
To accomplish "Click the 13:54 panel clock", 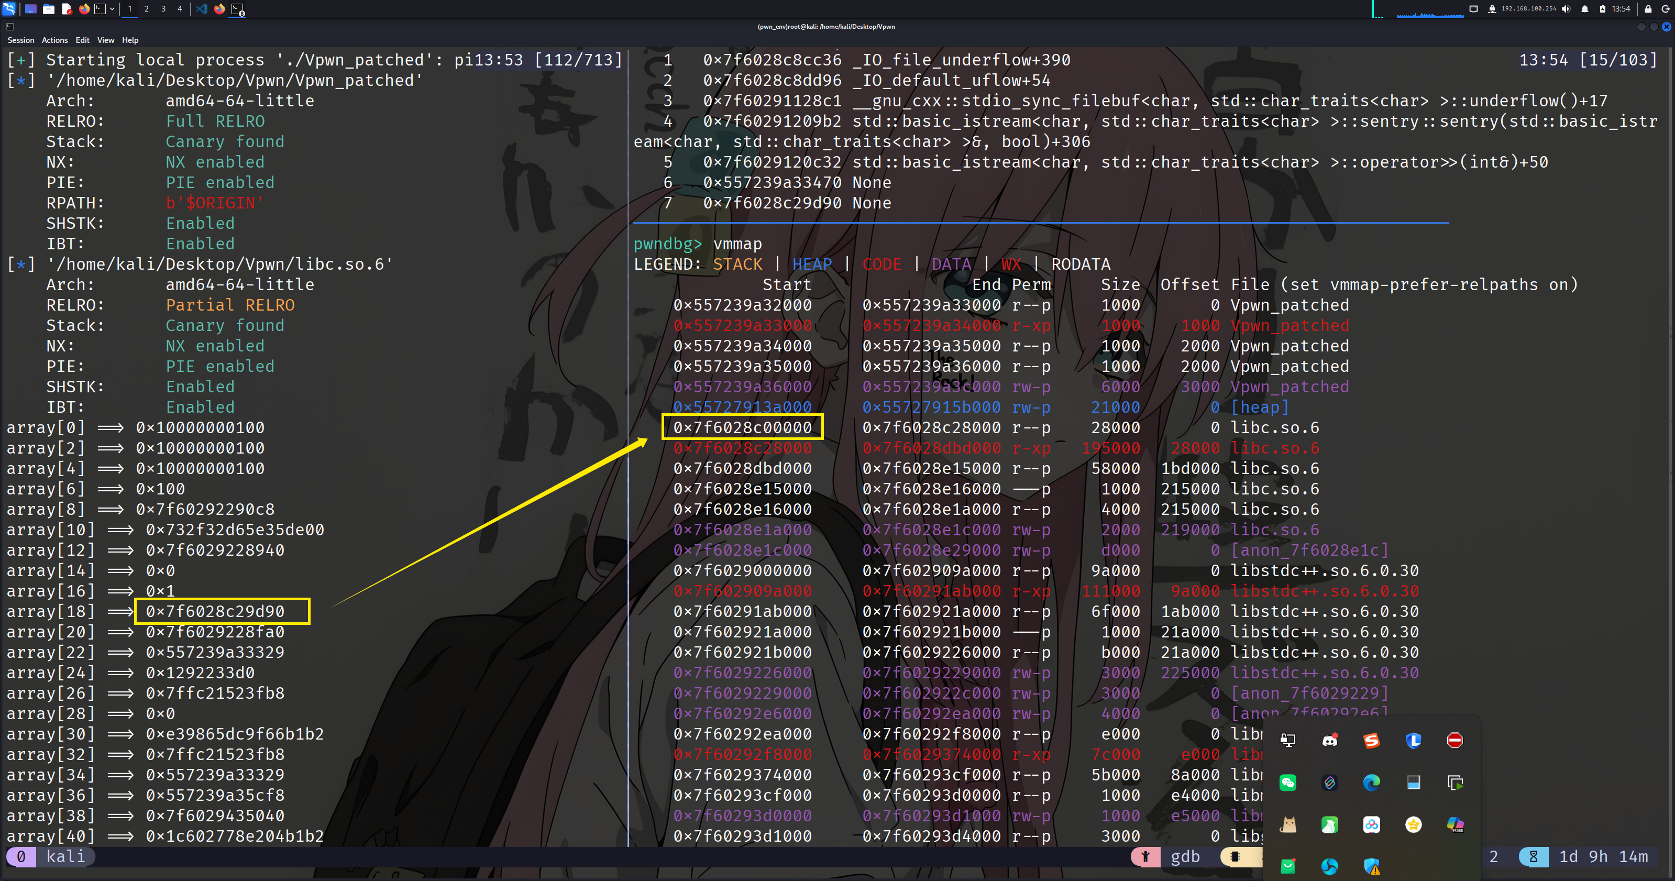I will click(x=1621, y=9).
